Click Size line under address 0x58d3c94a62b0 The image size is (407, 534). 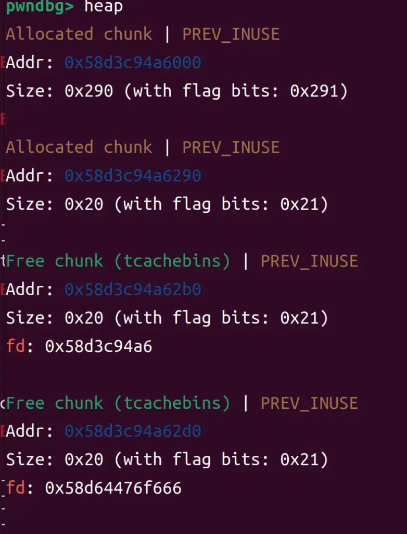coord(167,318)
